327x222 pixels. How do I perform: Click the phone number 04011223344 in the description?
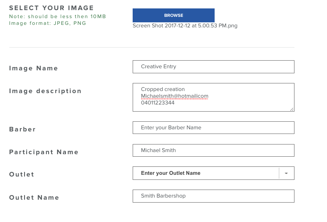click(x=158, y=103)
